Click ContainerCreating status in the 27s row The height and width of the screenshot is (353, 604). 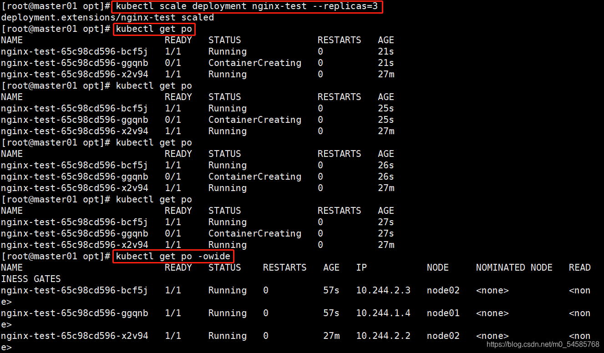tap(255, 233)
